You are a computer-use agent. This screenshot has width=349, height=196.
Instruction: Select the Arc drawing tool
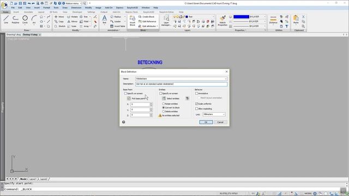click(34, 20)
